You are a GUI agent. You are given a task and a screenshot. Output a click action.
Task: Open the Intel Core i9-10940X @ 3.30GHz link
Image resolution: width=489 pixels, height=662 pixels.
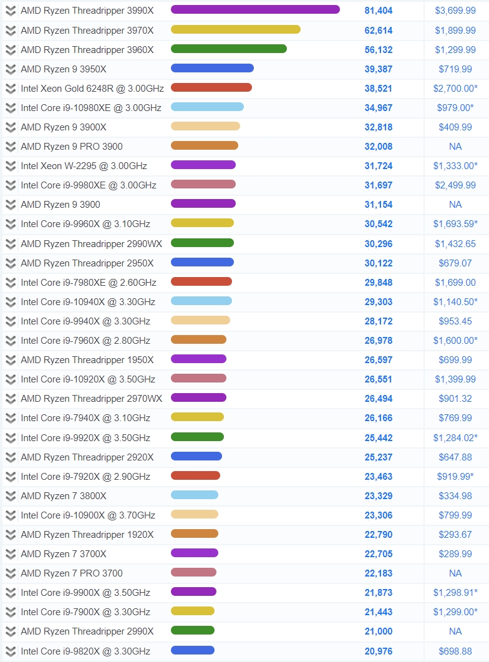(88, 302)
